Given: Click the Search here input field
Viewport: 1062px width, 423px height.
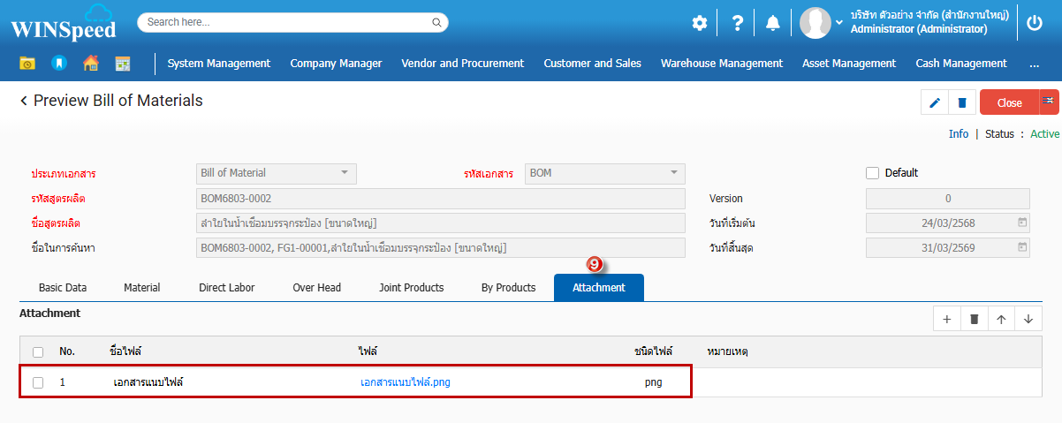Looking at the screenshot, I should pyautogui.click(x=287, y=22).
